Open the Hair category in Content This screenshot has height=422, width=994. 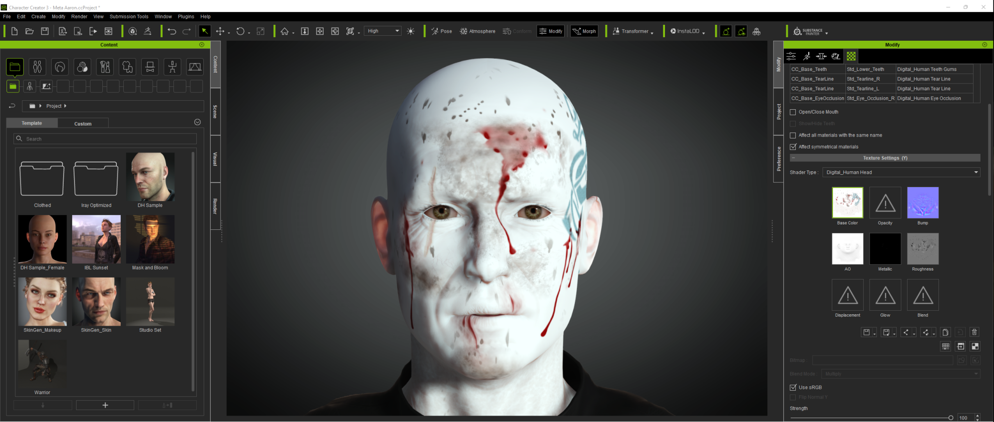tap(60, 67)
